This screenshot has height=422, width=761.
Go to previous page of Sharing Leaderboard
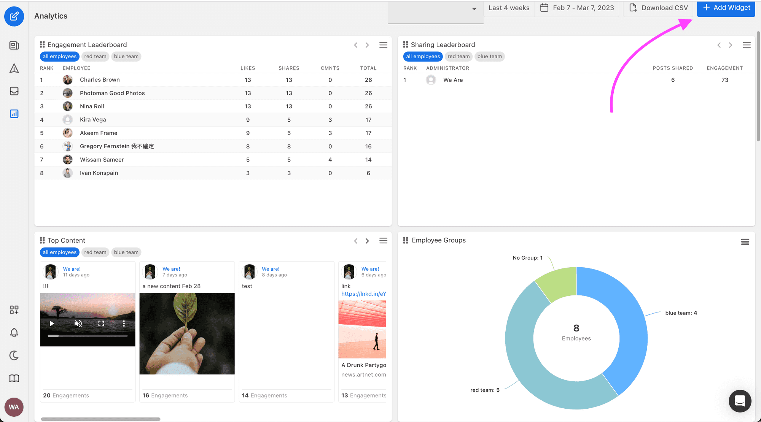coord(719,45)
